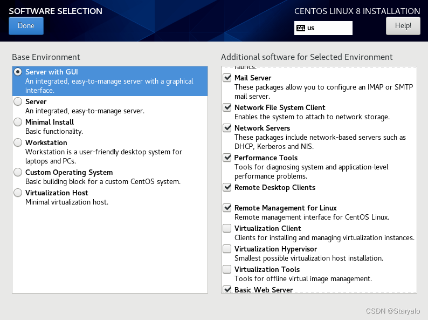Check the Virtualization Hypervisor checkbox
The height and width of the screenshot is (320, 428).
click(x=227, y=249)
